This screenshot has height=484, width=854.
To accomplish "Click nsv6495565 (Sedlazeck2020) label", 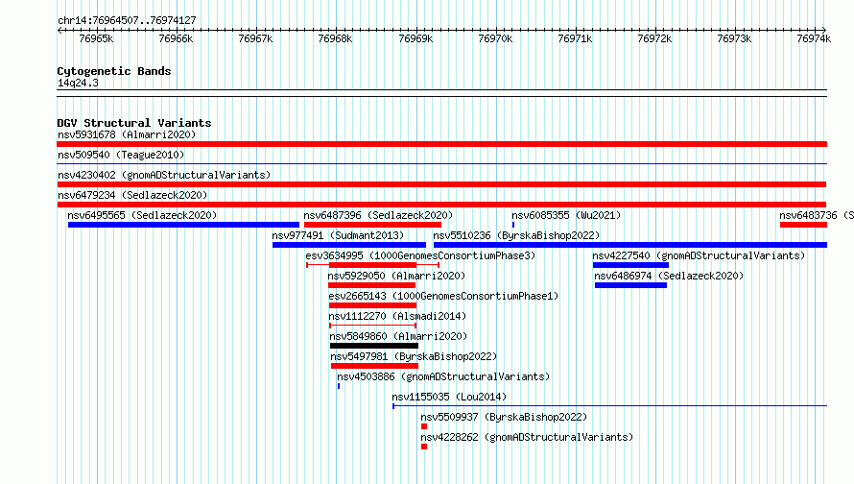I will [142, 215].
